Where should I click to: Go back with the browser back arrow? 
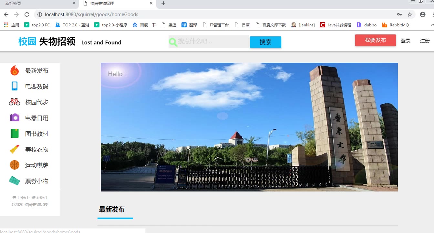point(6,14)
